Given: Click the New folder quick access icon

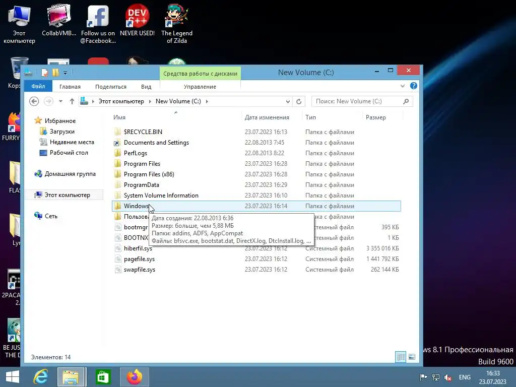Looking at the screenshot, I should 55,73.
